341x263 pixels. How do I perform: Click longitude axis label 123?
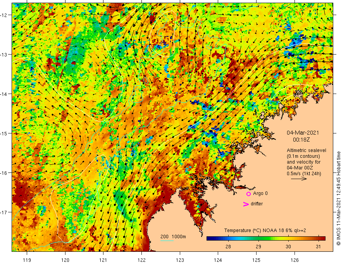(180, 260)
